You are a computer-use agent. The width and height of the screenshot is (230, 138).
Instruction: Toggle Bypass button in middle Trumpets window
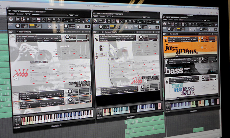click(96, 16)
